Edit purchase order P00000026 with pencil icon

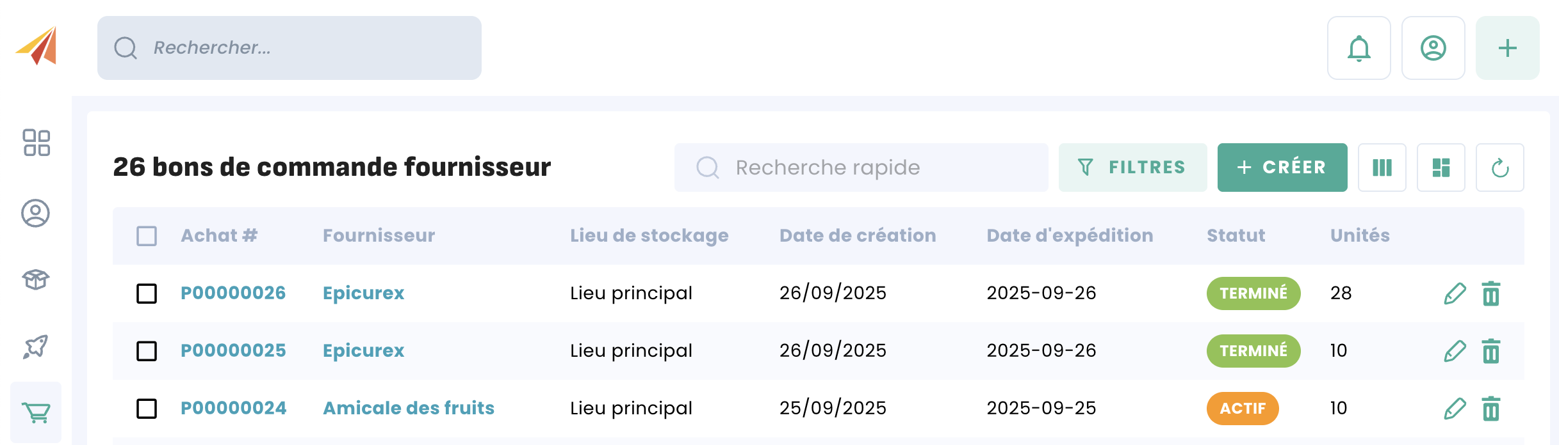(x=1455, y=293)
